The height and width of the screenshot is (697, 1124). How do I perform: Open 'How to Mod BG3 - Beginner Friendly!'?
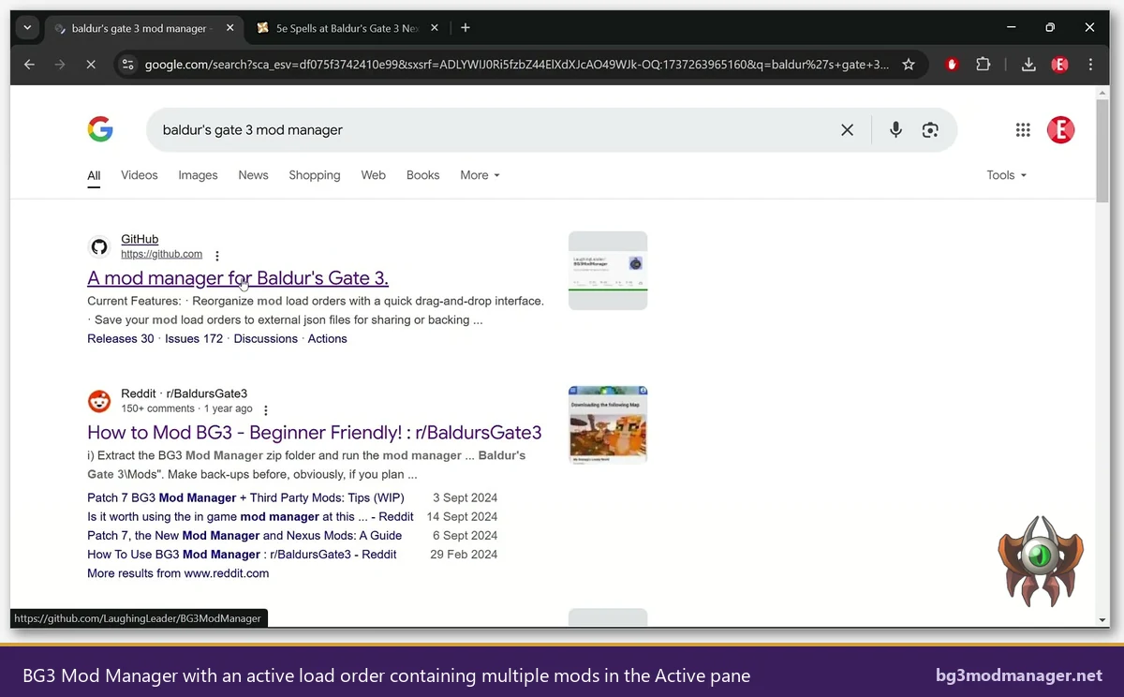pyautogui.click(x=315, y=433)
